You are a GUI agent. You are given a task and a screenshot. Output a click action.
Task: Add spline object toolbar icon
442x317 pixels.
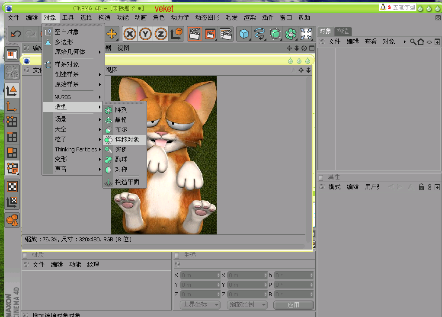[259, 34]
